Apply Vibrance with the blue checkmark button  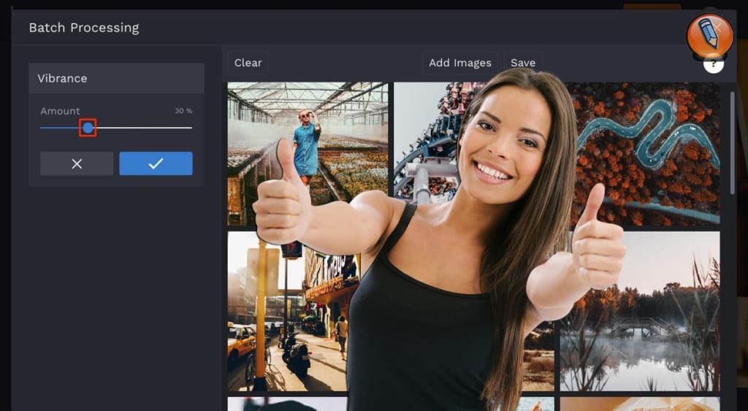click(x=156, y=164)
